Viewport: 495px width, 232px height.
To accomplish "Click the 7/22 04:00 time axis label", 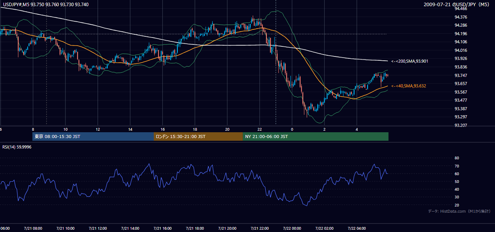I will tap(357, 229).
